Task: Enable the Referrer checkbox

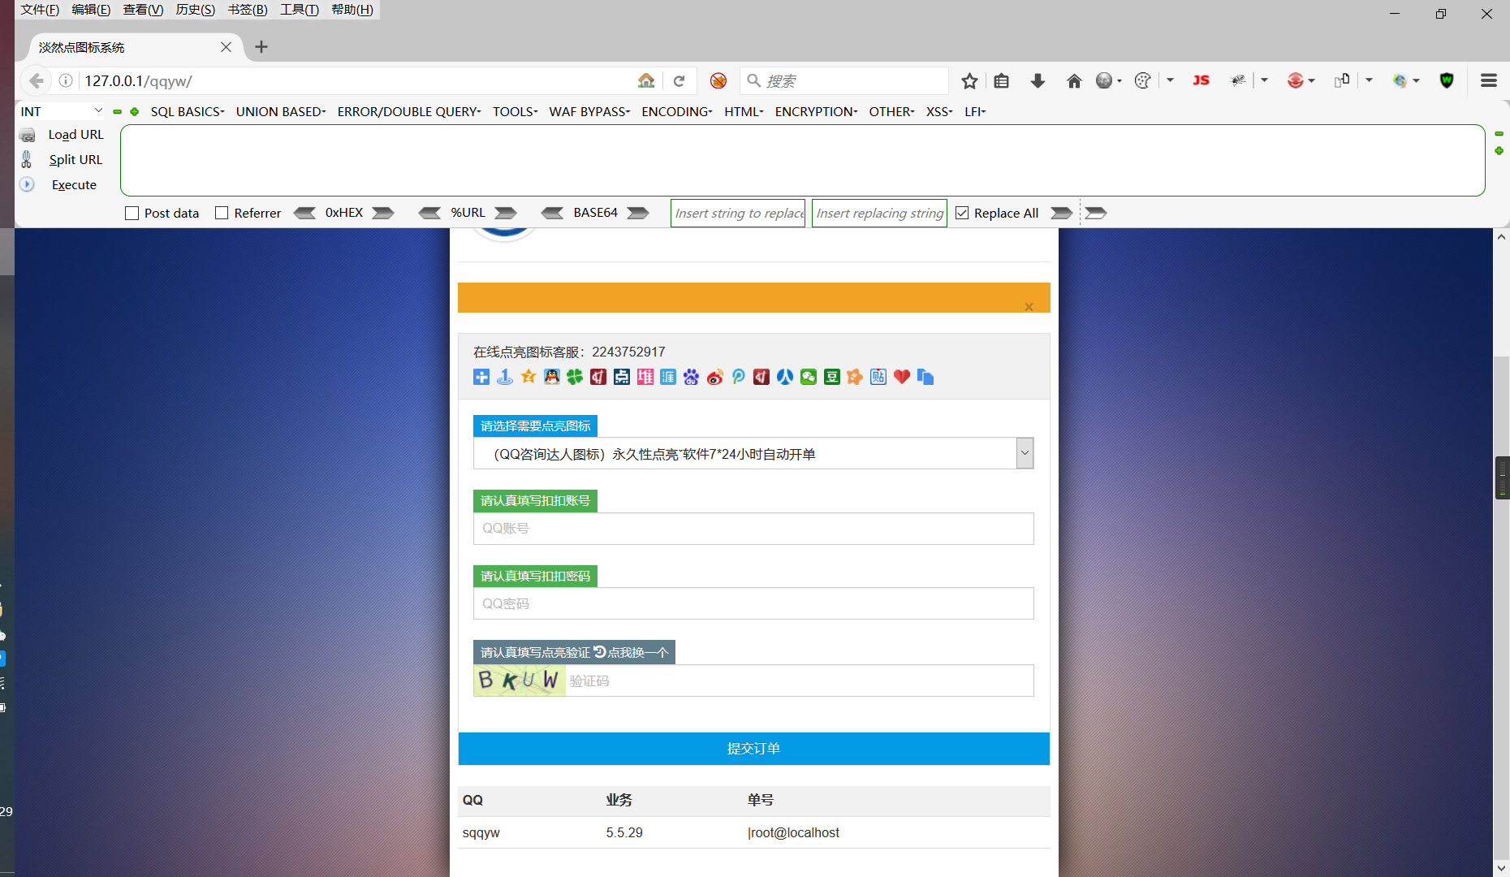Action: (221, 213)
